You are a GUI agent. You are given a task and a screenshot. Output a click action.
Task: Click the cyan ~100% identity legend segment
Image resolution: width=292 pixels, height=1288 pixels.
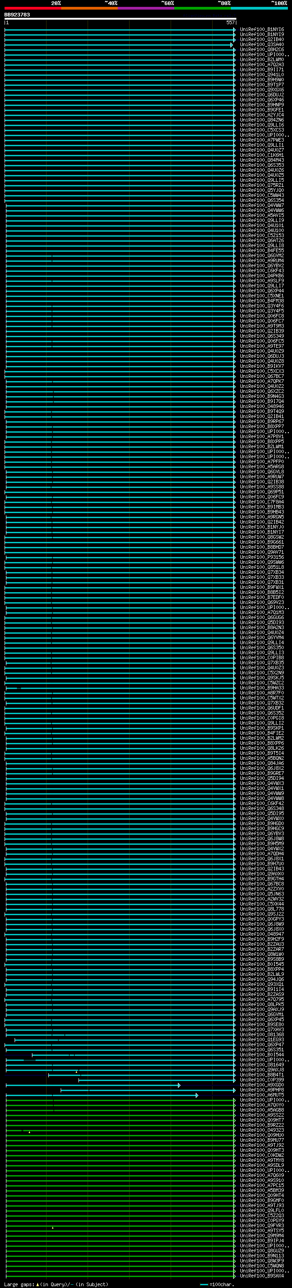260,8
